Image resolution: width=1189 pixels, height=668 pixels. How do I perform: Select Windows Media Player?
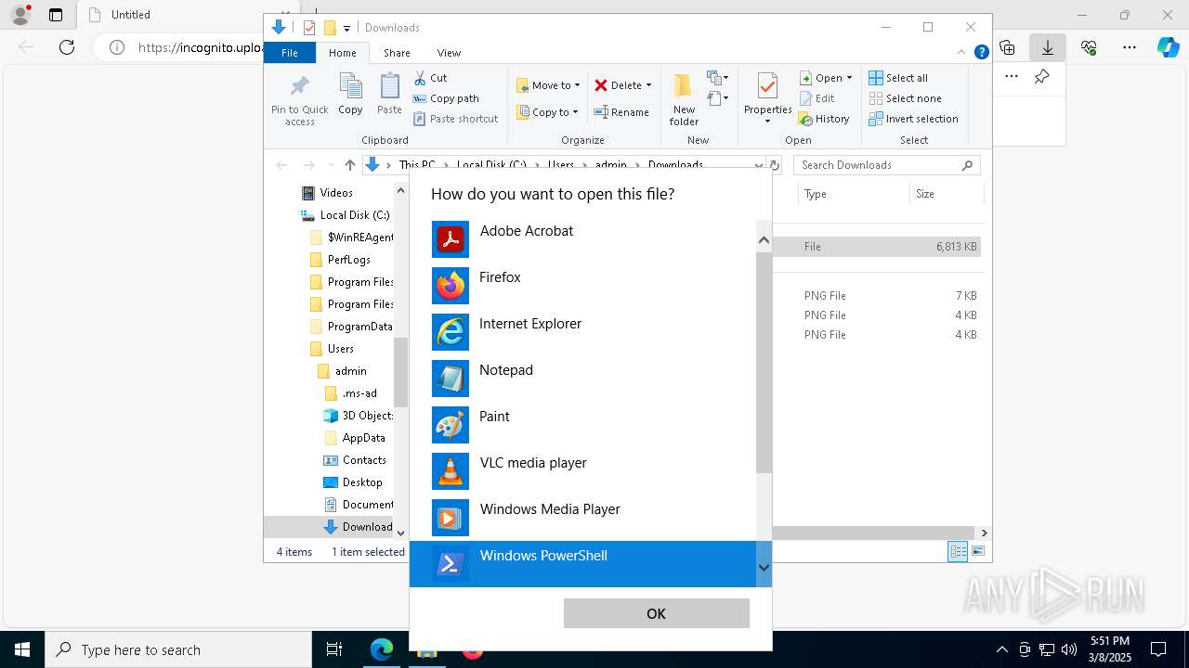(x=582, y=518)
